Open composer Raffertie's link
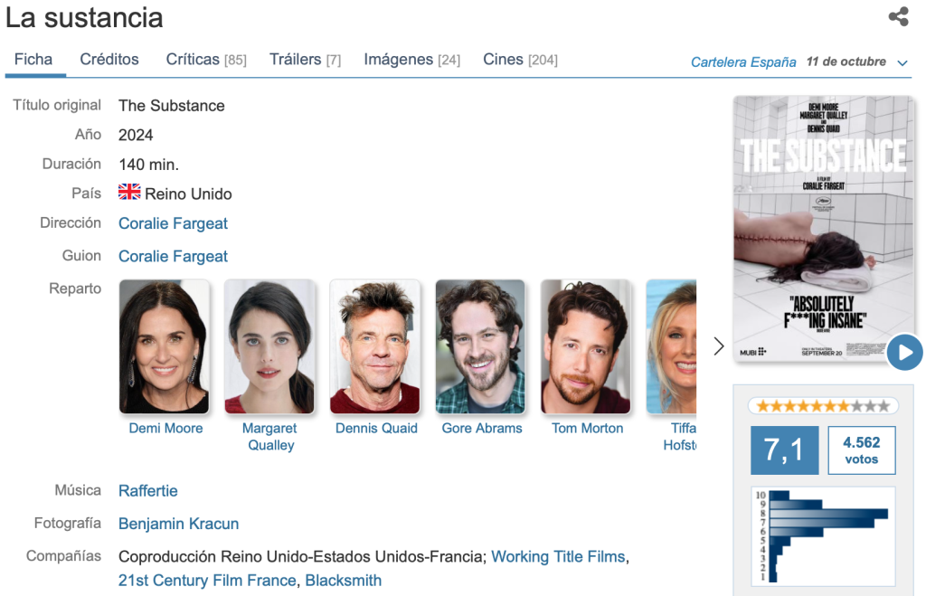Image resolution: width=926 pixels, height=596 pixels. pyautogui.click(x=147, y=491)
